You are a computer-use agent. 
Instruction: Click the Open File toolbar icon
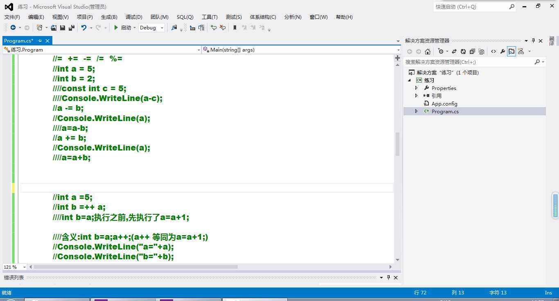click(x=54, y=27)
